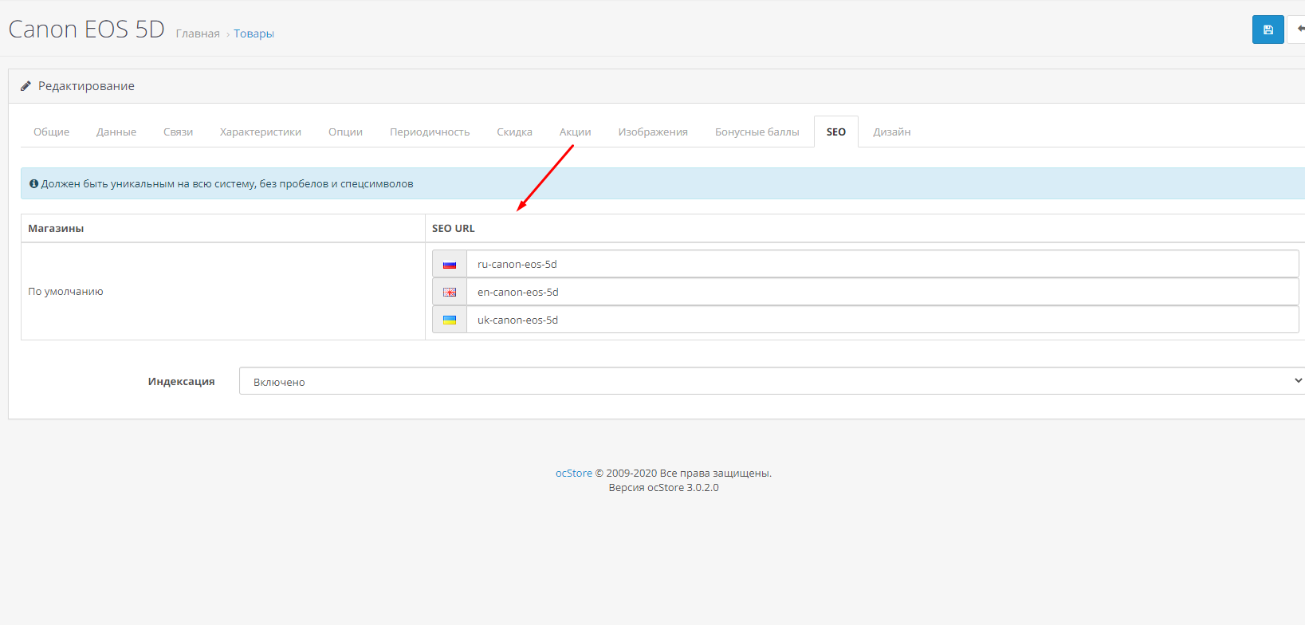Click the ru-canon-eos-5d SEO URL field
Viewport: 1305px width, 625px height.
pos(882,264)
